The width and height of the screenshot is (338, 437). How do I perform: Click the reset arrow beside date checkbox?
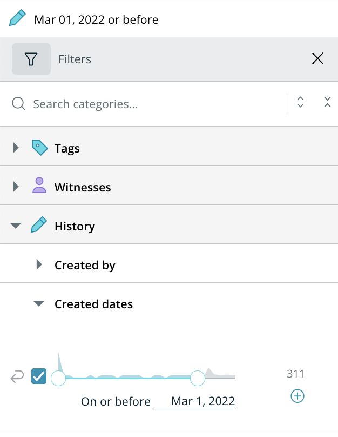tap(17, 376)
